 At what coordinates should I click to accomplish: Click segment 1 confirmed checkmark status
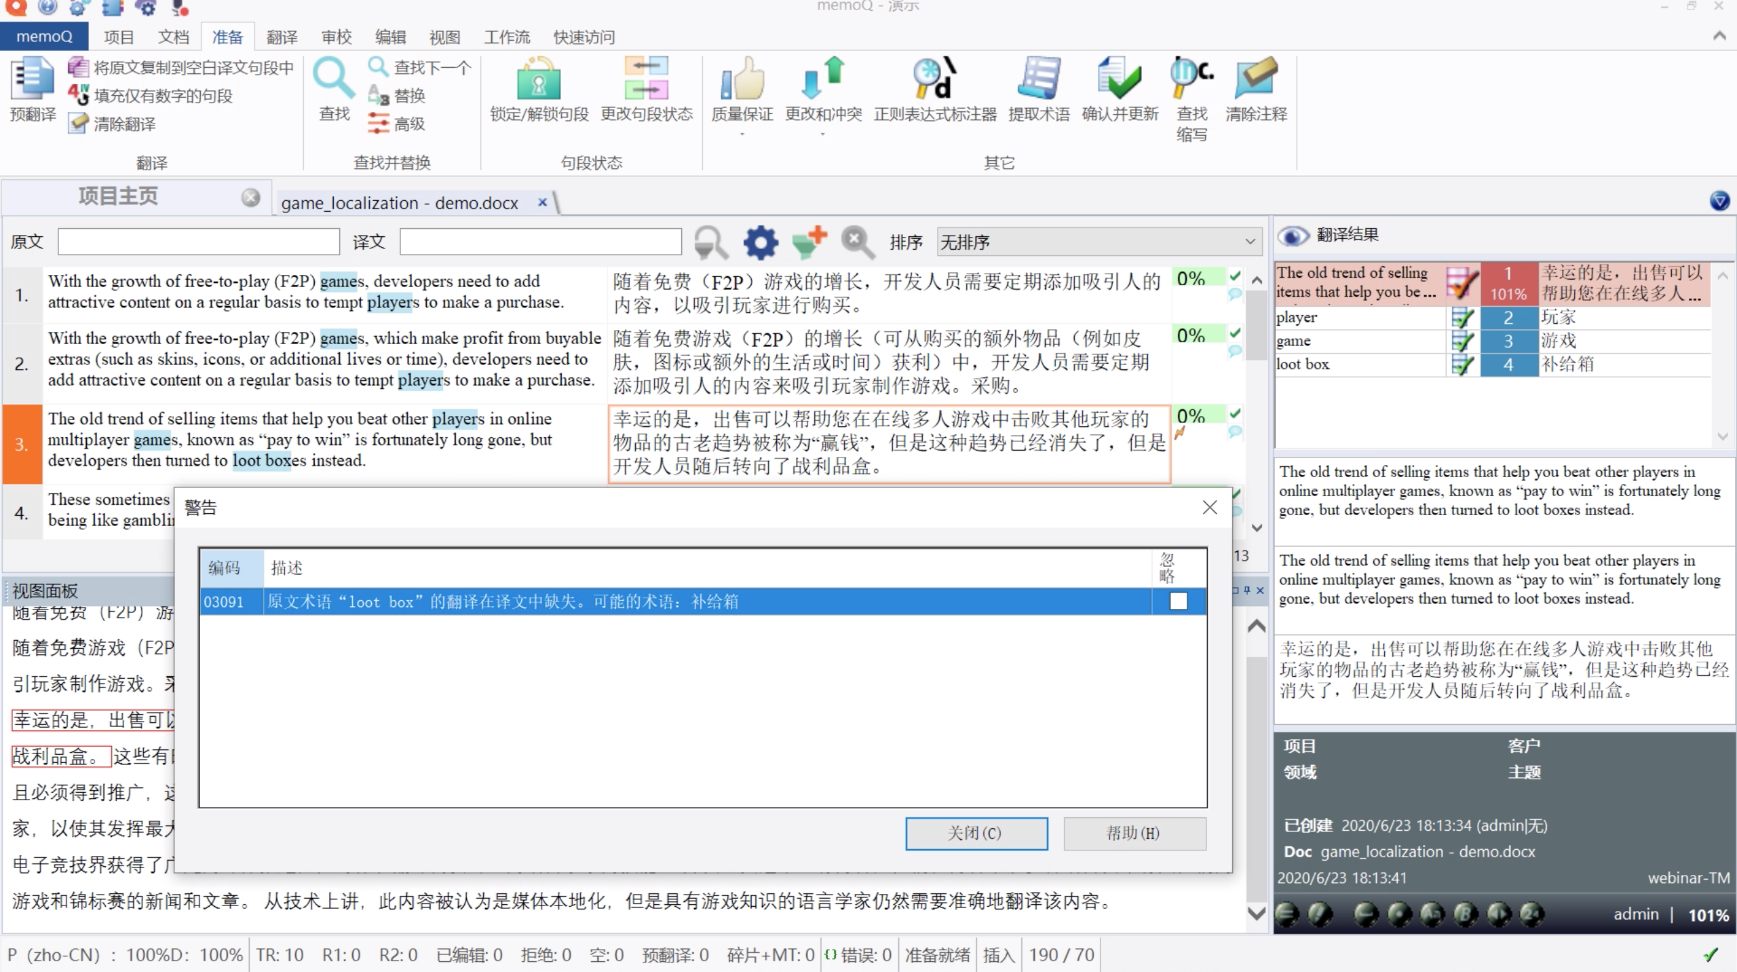(1234, 276)
